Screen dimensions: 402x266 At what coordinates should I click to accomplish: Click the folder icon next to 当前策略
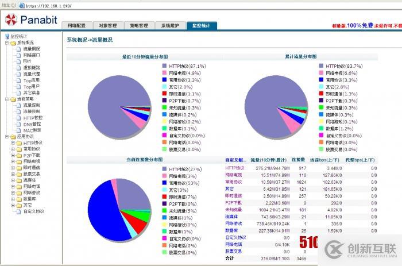[x=13, y=99]
